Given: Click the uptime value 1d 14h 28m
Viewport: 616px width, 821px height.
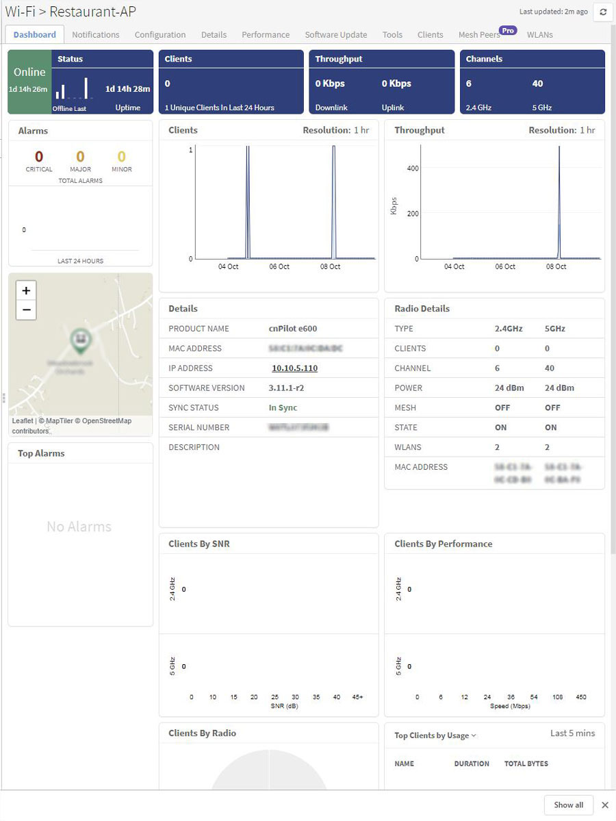Looking at the screenshot, I should (x=128, y=89).
